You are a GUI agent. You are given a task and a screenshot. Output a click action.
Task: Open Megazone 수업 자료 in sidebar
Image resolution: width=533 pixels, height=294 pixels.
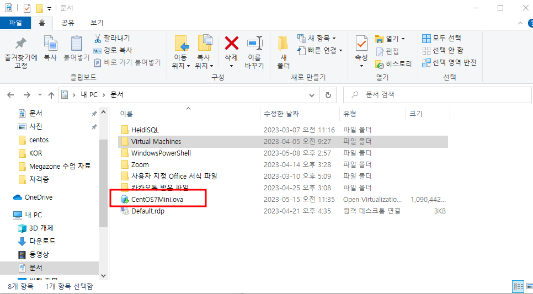click(60, 167)
